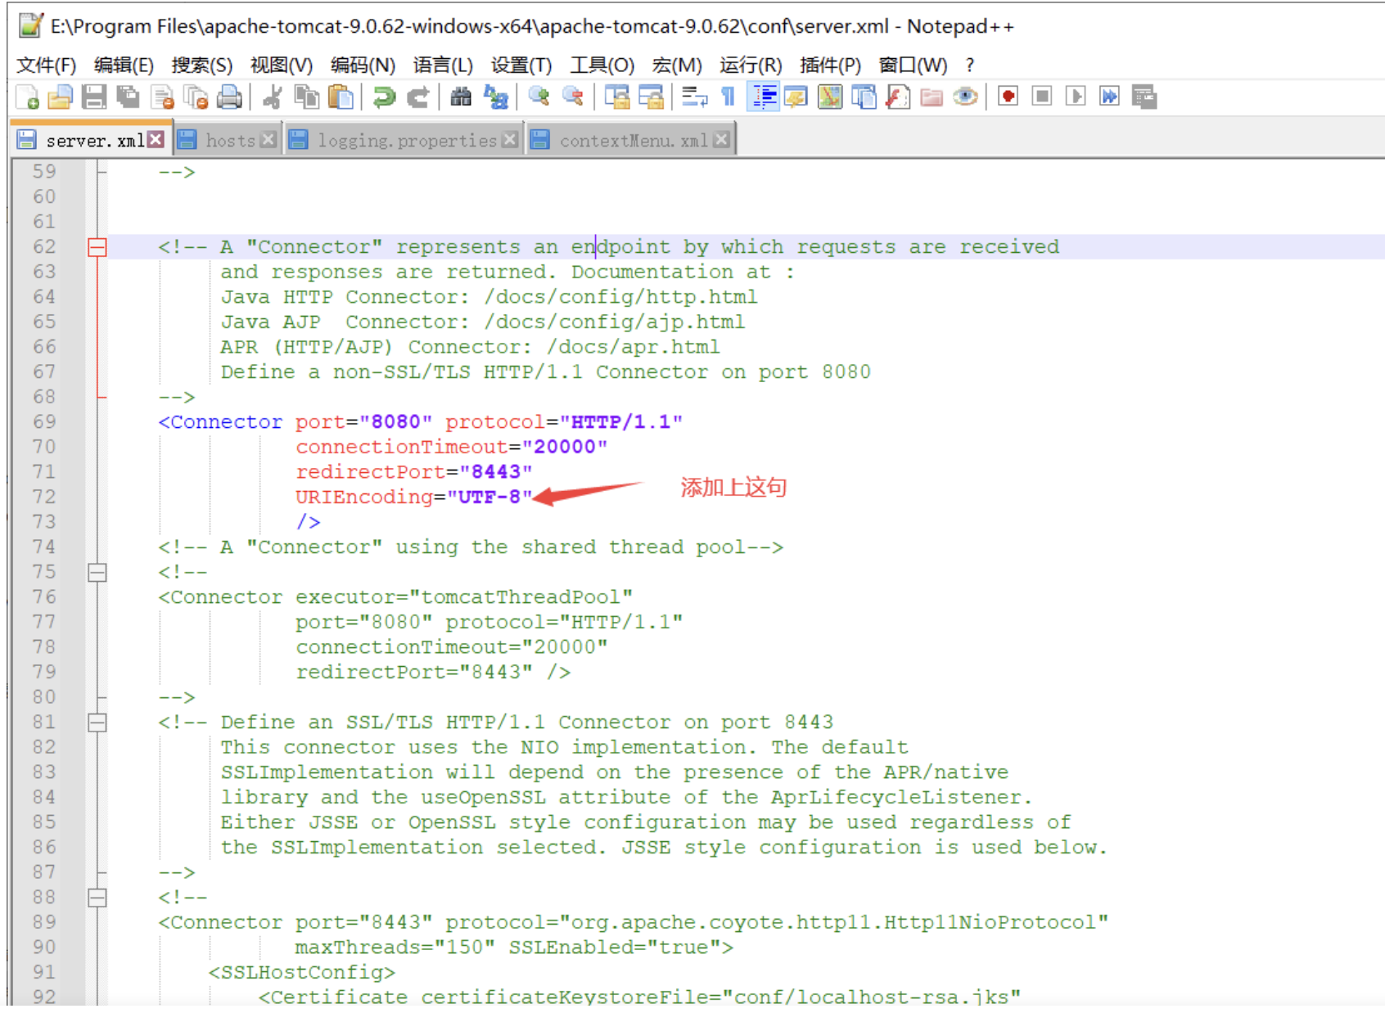Open the 搜索(S) menu
This screenshot has height=1022, width=1385.
pos(201,65)
